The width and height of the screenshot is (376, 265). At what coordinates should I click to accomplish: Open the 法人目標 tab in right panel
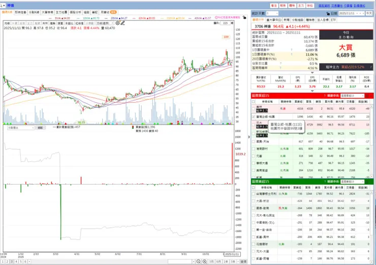pos(323,20)
